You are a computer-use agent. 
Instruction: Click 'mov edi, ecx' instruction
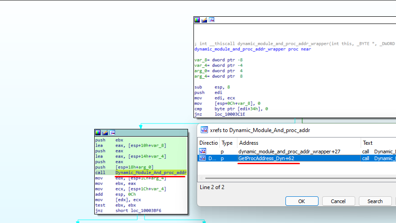coord(215,98)
